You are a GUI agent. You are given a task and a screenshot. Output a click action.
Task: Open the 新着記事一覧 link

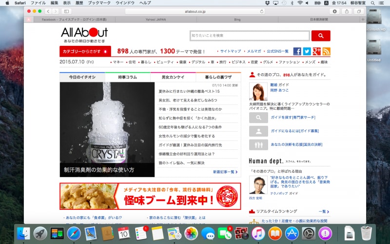[x=225, y=172]
